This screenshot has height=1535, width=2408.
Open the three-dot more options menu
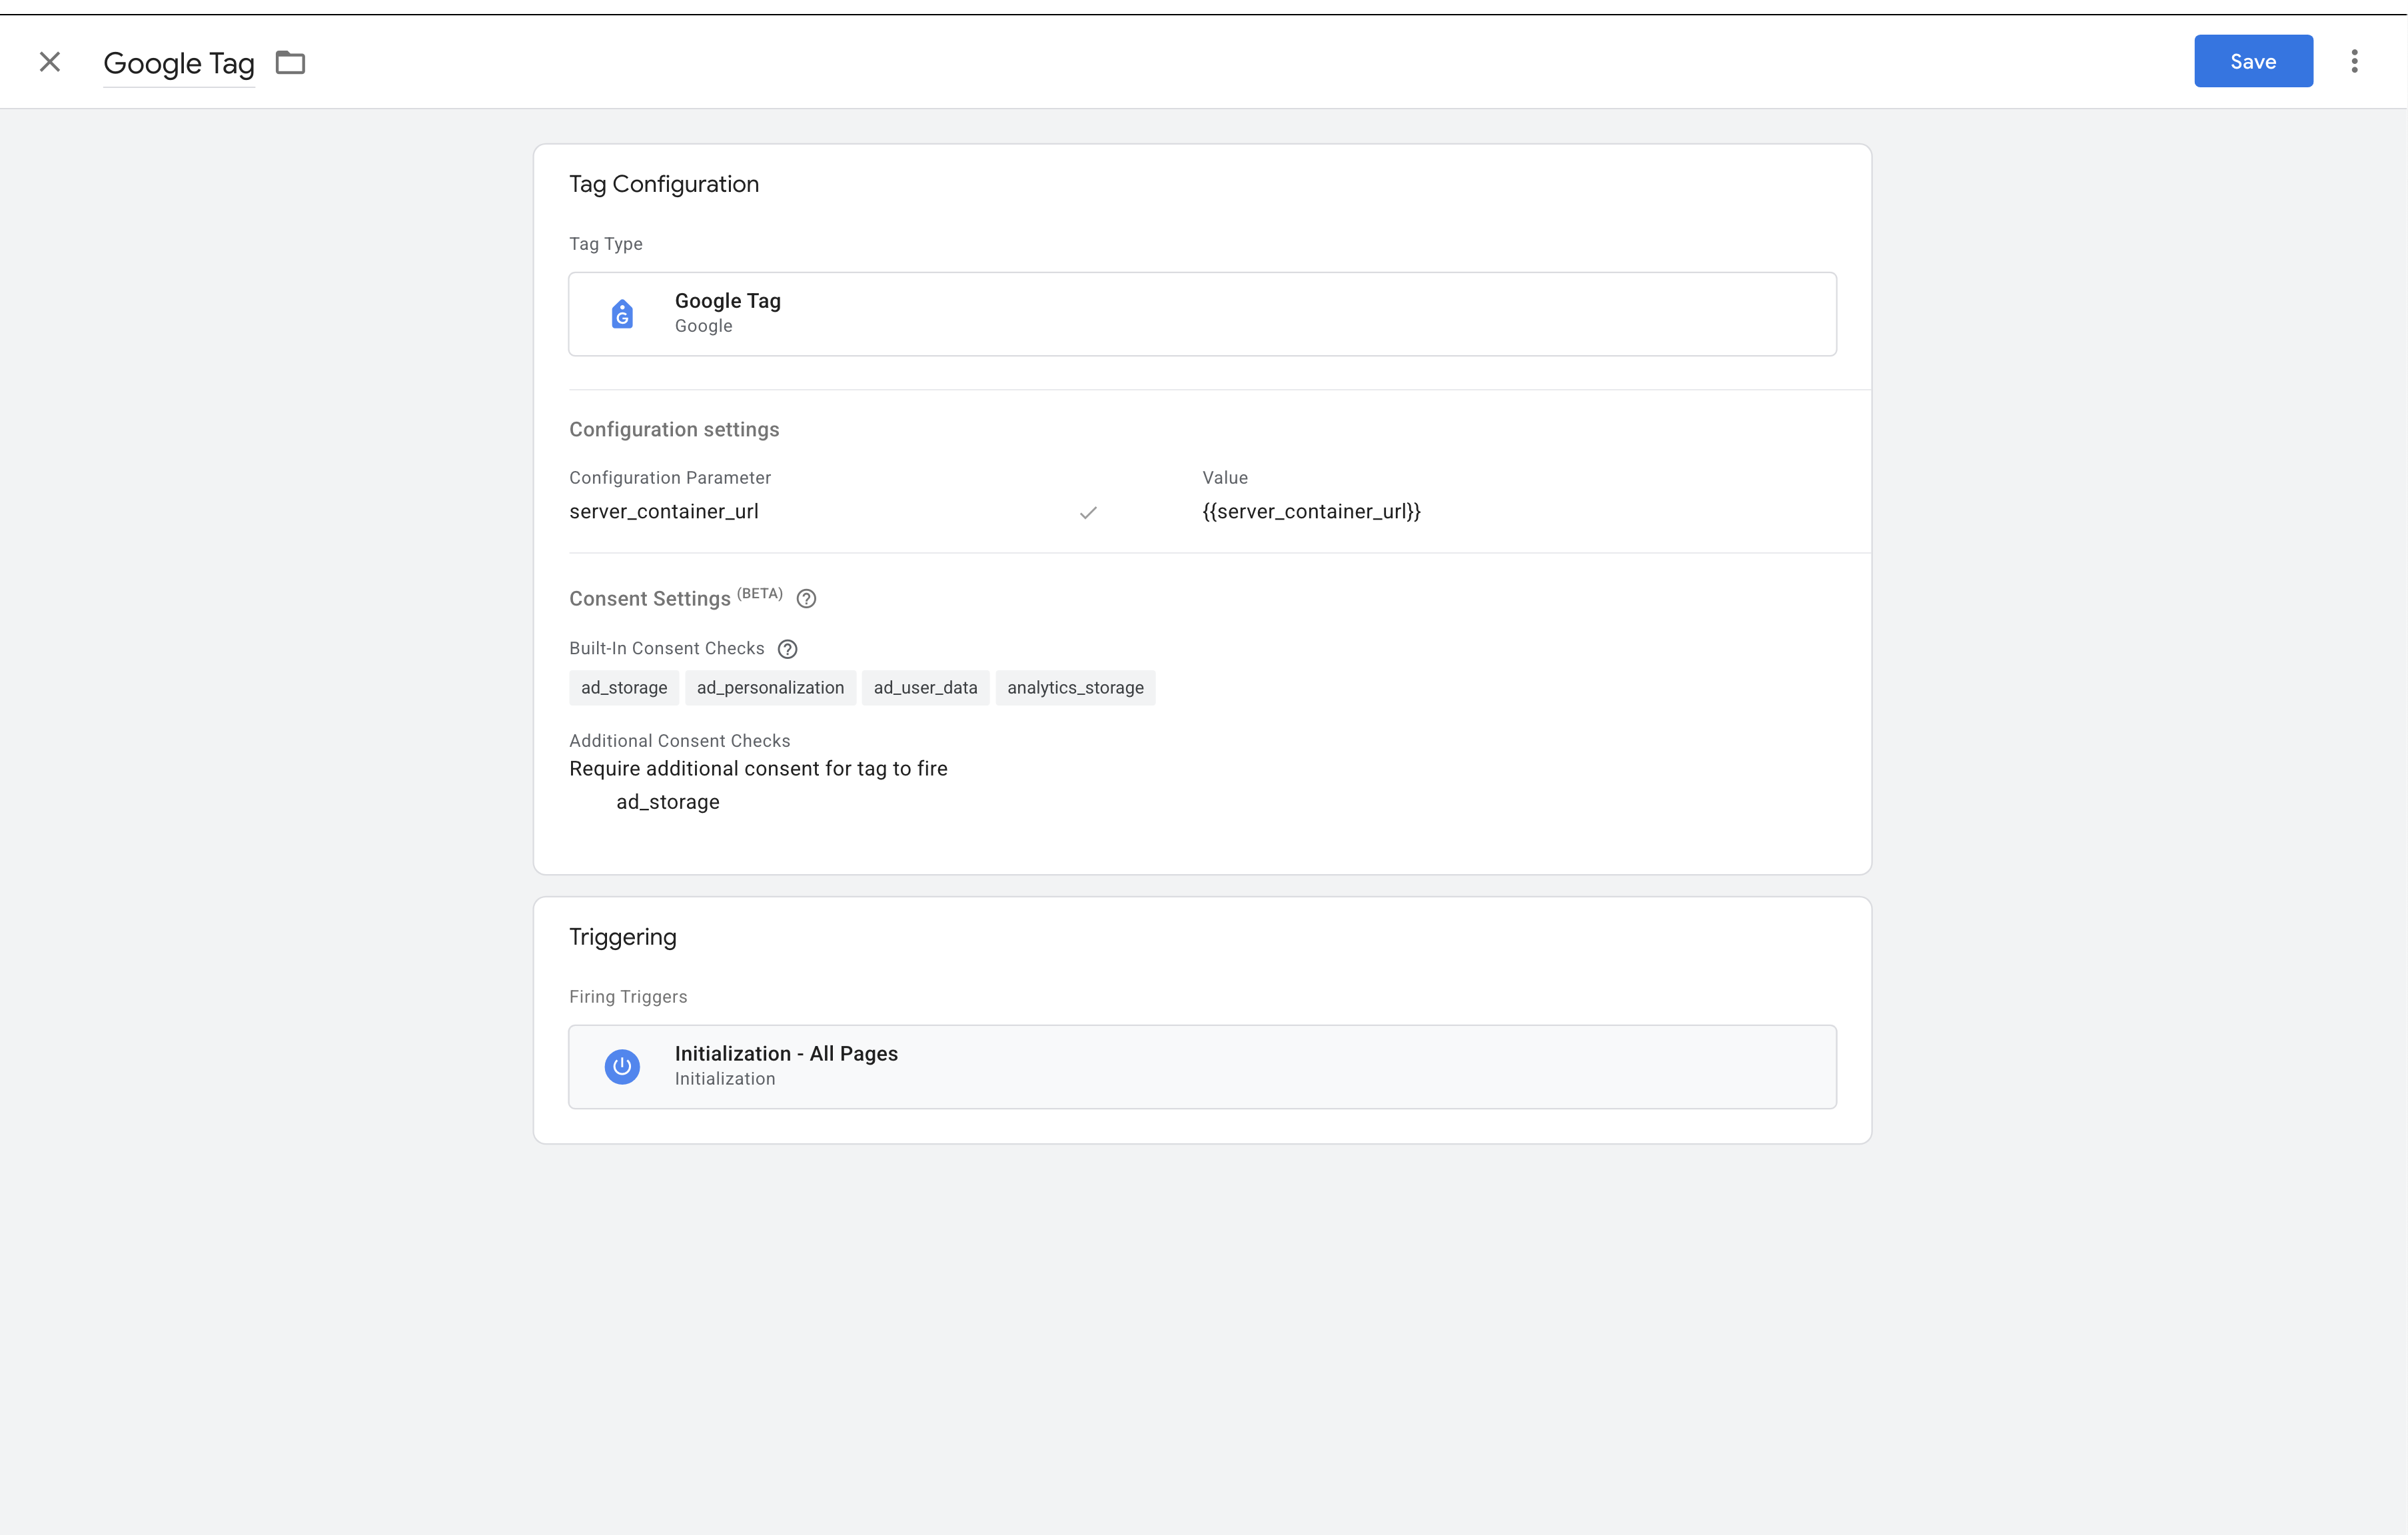pos(2354,61)
